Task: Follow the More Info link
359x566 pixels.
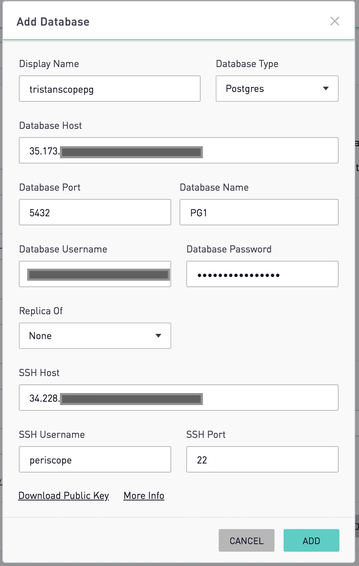Action: coord(144,496)
